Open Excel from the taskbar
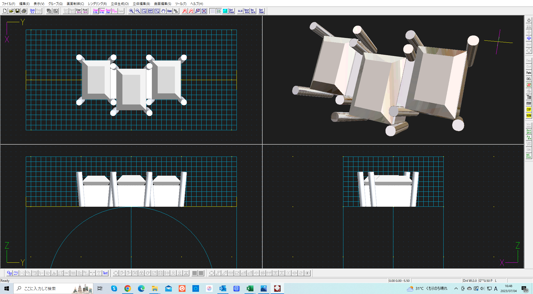Viewport: 533px width, 294px height. coord(250,288)
